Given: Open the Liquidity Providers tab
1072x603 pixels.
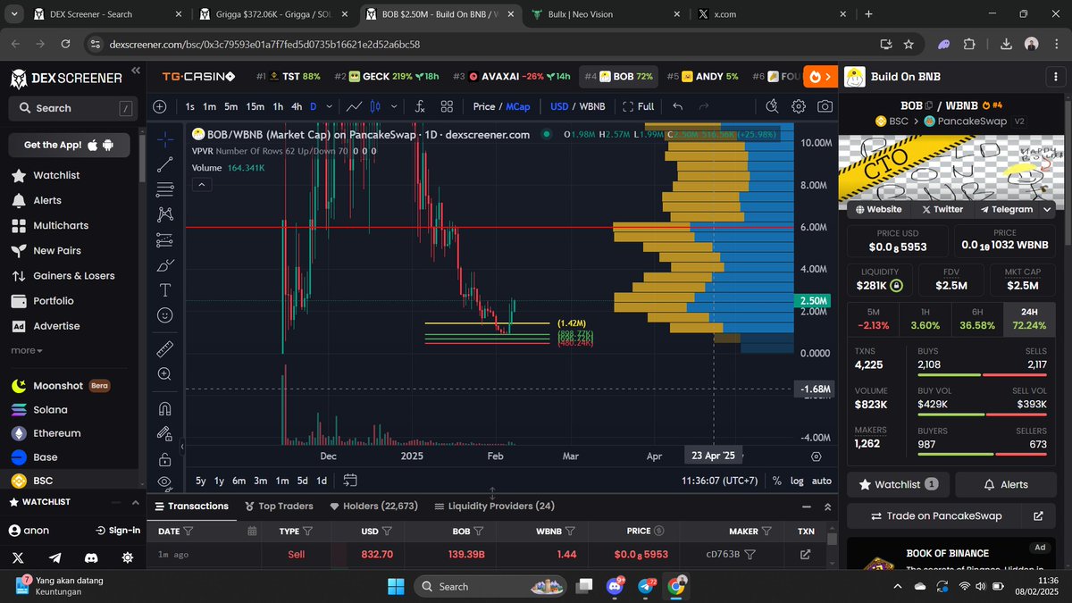Looking at the screenshot, I should point(494,506).
